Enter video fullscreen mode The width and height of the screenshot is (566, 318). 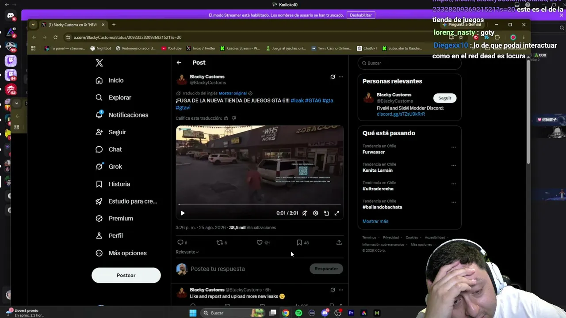pos(337,213)
